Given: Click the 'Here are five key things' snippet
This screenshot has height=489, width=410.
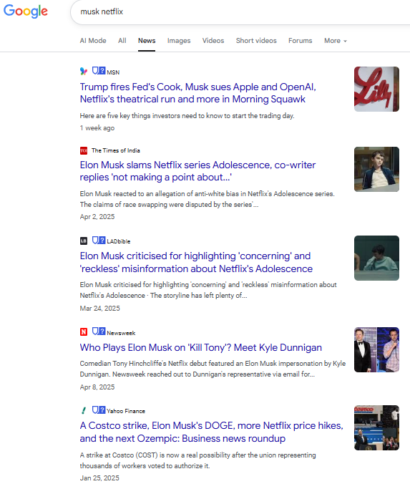Looking at the screenshot, I should point(187,116).
